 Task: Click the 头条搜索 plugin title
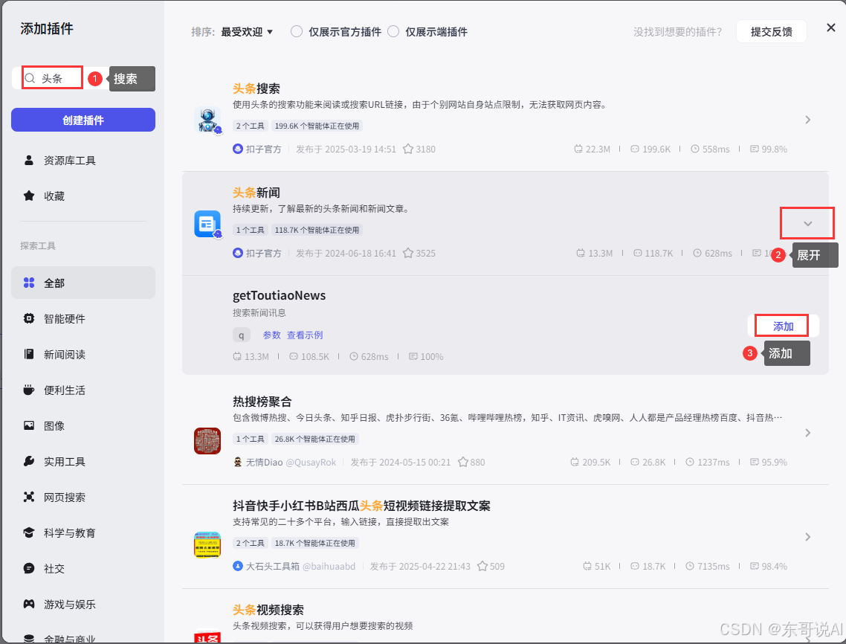[256, 88]
